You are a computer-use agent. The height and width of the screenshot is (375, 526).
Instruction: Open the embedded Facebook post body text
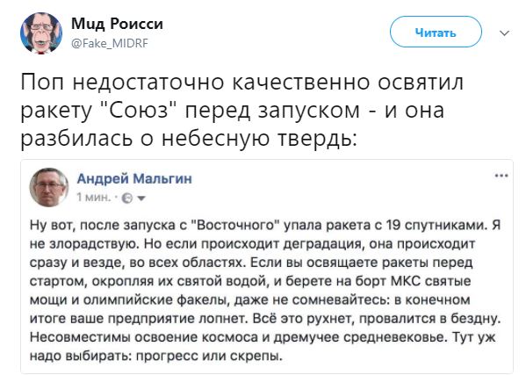pyautogui.click(x=265, y=290)
